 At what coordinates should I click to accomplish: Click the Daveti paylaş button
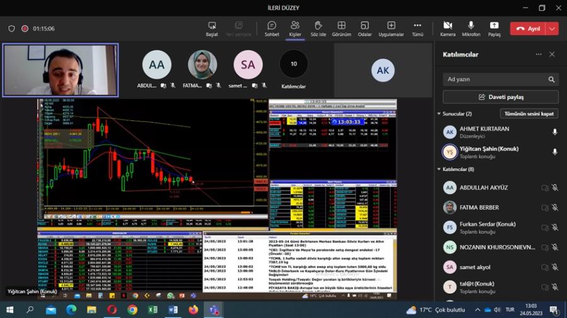(500, 97)
